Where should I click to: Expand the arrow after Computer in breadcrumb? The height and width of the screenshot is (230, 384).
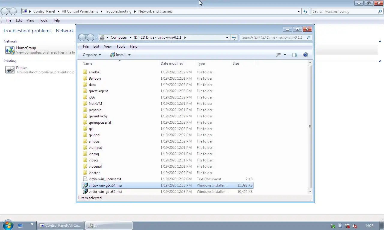coord(130,37)
